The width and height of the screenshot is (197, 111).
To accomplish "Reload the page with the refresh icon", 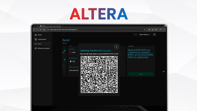I will 41,30.
